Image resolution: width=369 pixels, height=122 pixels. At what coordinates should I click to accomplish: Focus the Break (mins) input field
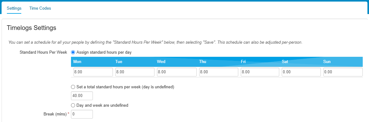82,114
